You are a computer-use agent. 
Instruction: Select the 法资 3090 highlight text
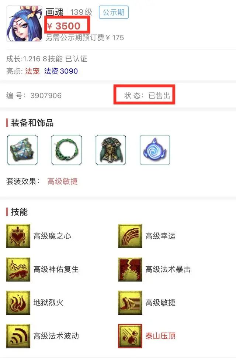[61, 71]
